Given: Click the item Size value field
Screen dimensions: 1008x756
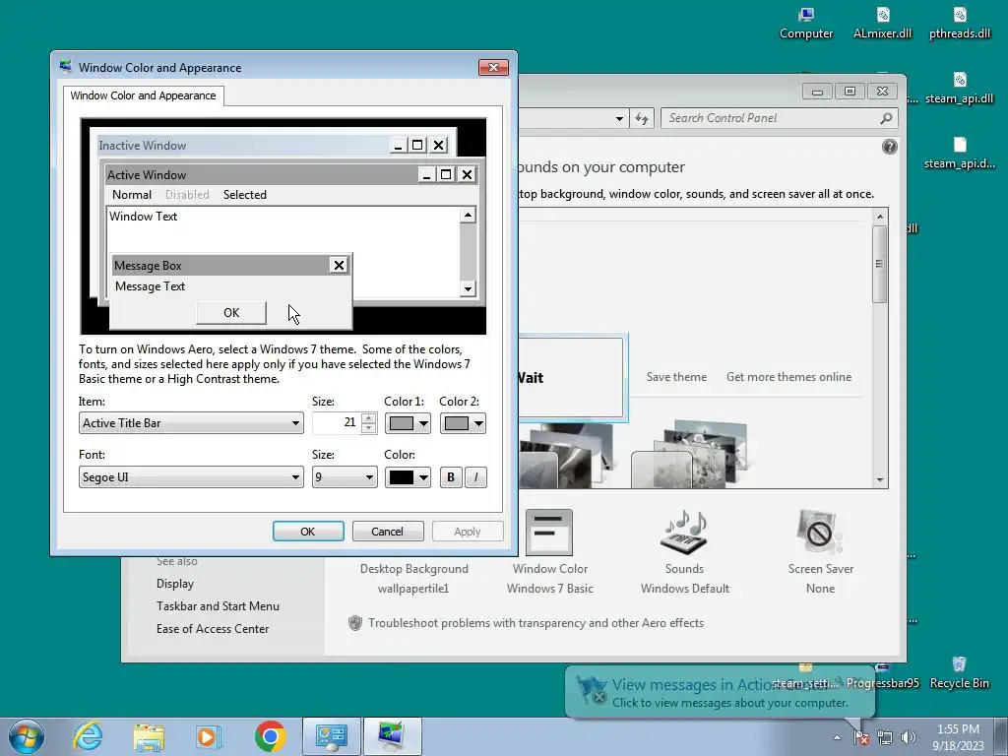Looking at the screenshot, I should point(337,423).
